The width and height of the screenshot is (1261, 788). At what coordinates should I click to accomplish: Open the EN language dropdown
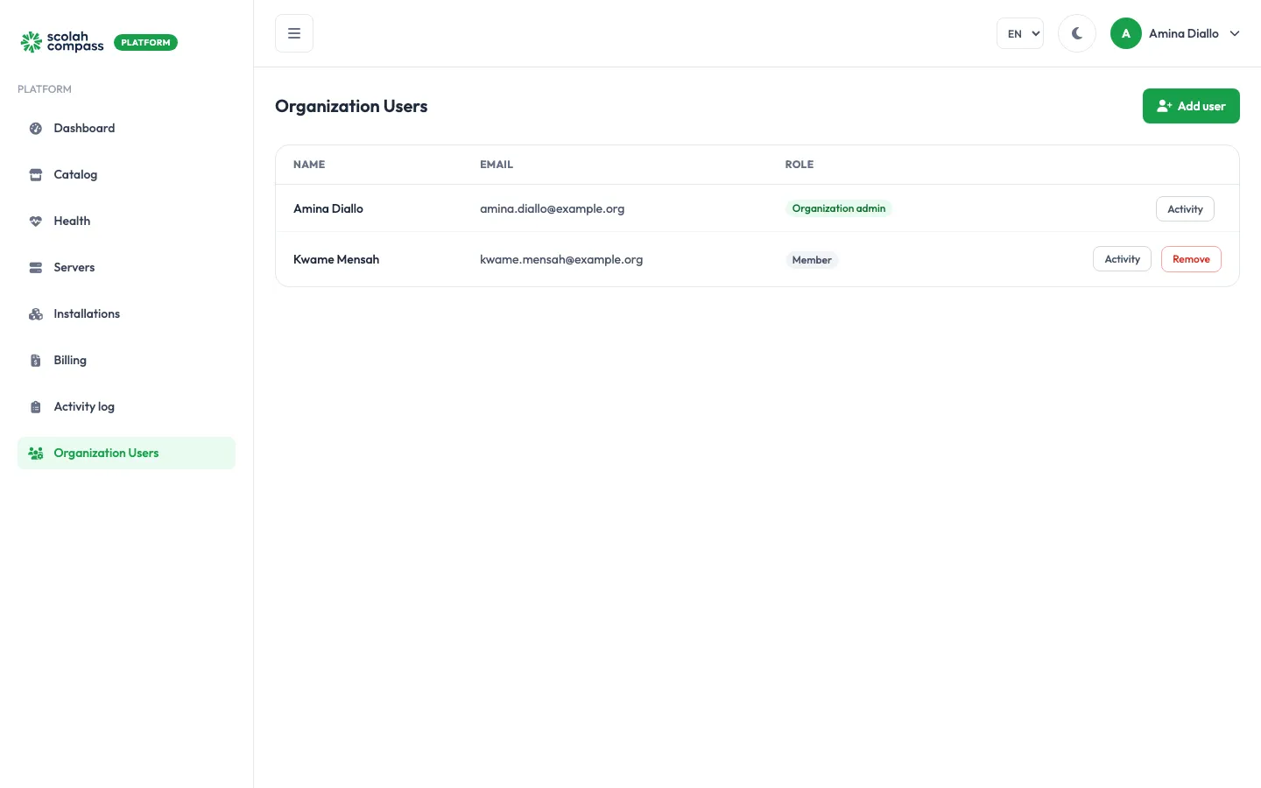(1020, 33)
